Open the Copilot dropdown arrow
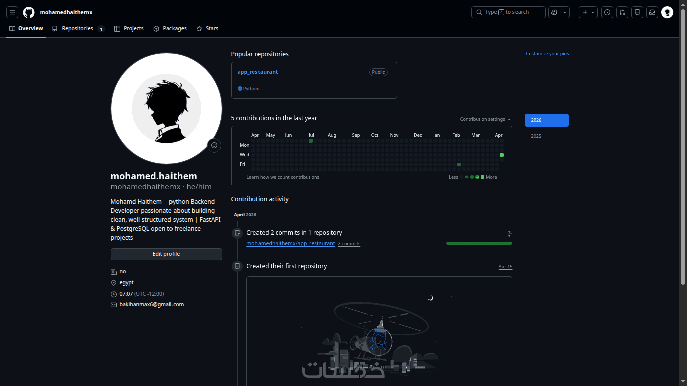Screen dimensions: 687x386 click(x=565, y=12)
